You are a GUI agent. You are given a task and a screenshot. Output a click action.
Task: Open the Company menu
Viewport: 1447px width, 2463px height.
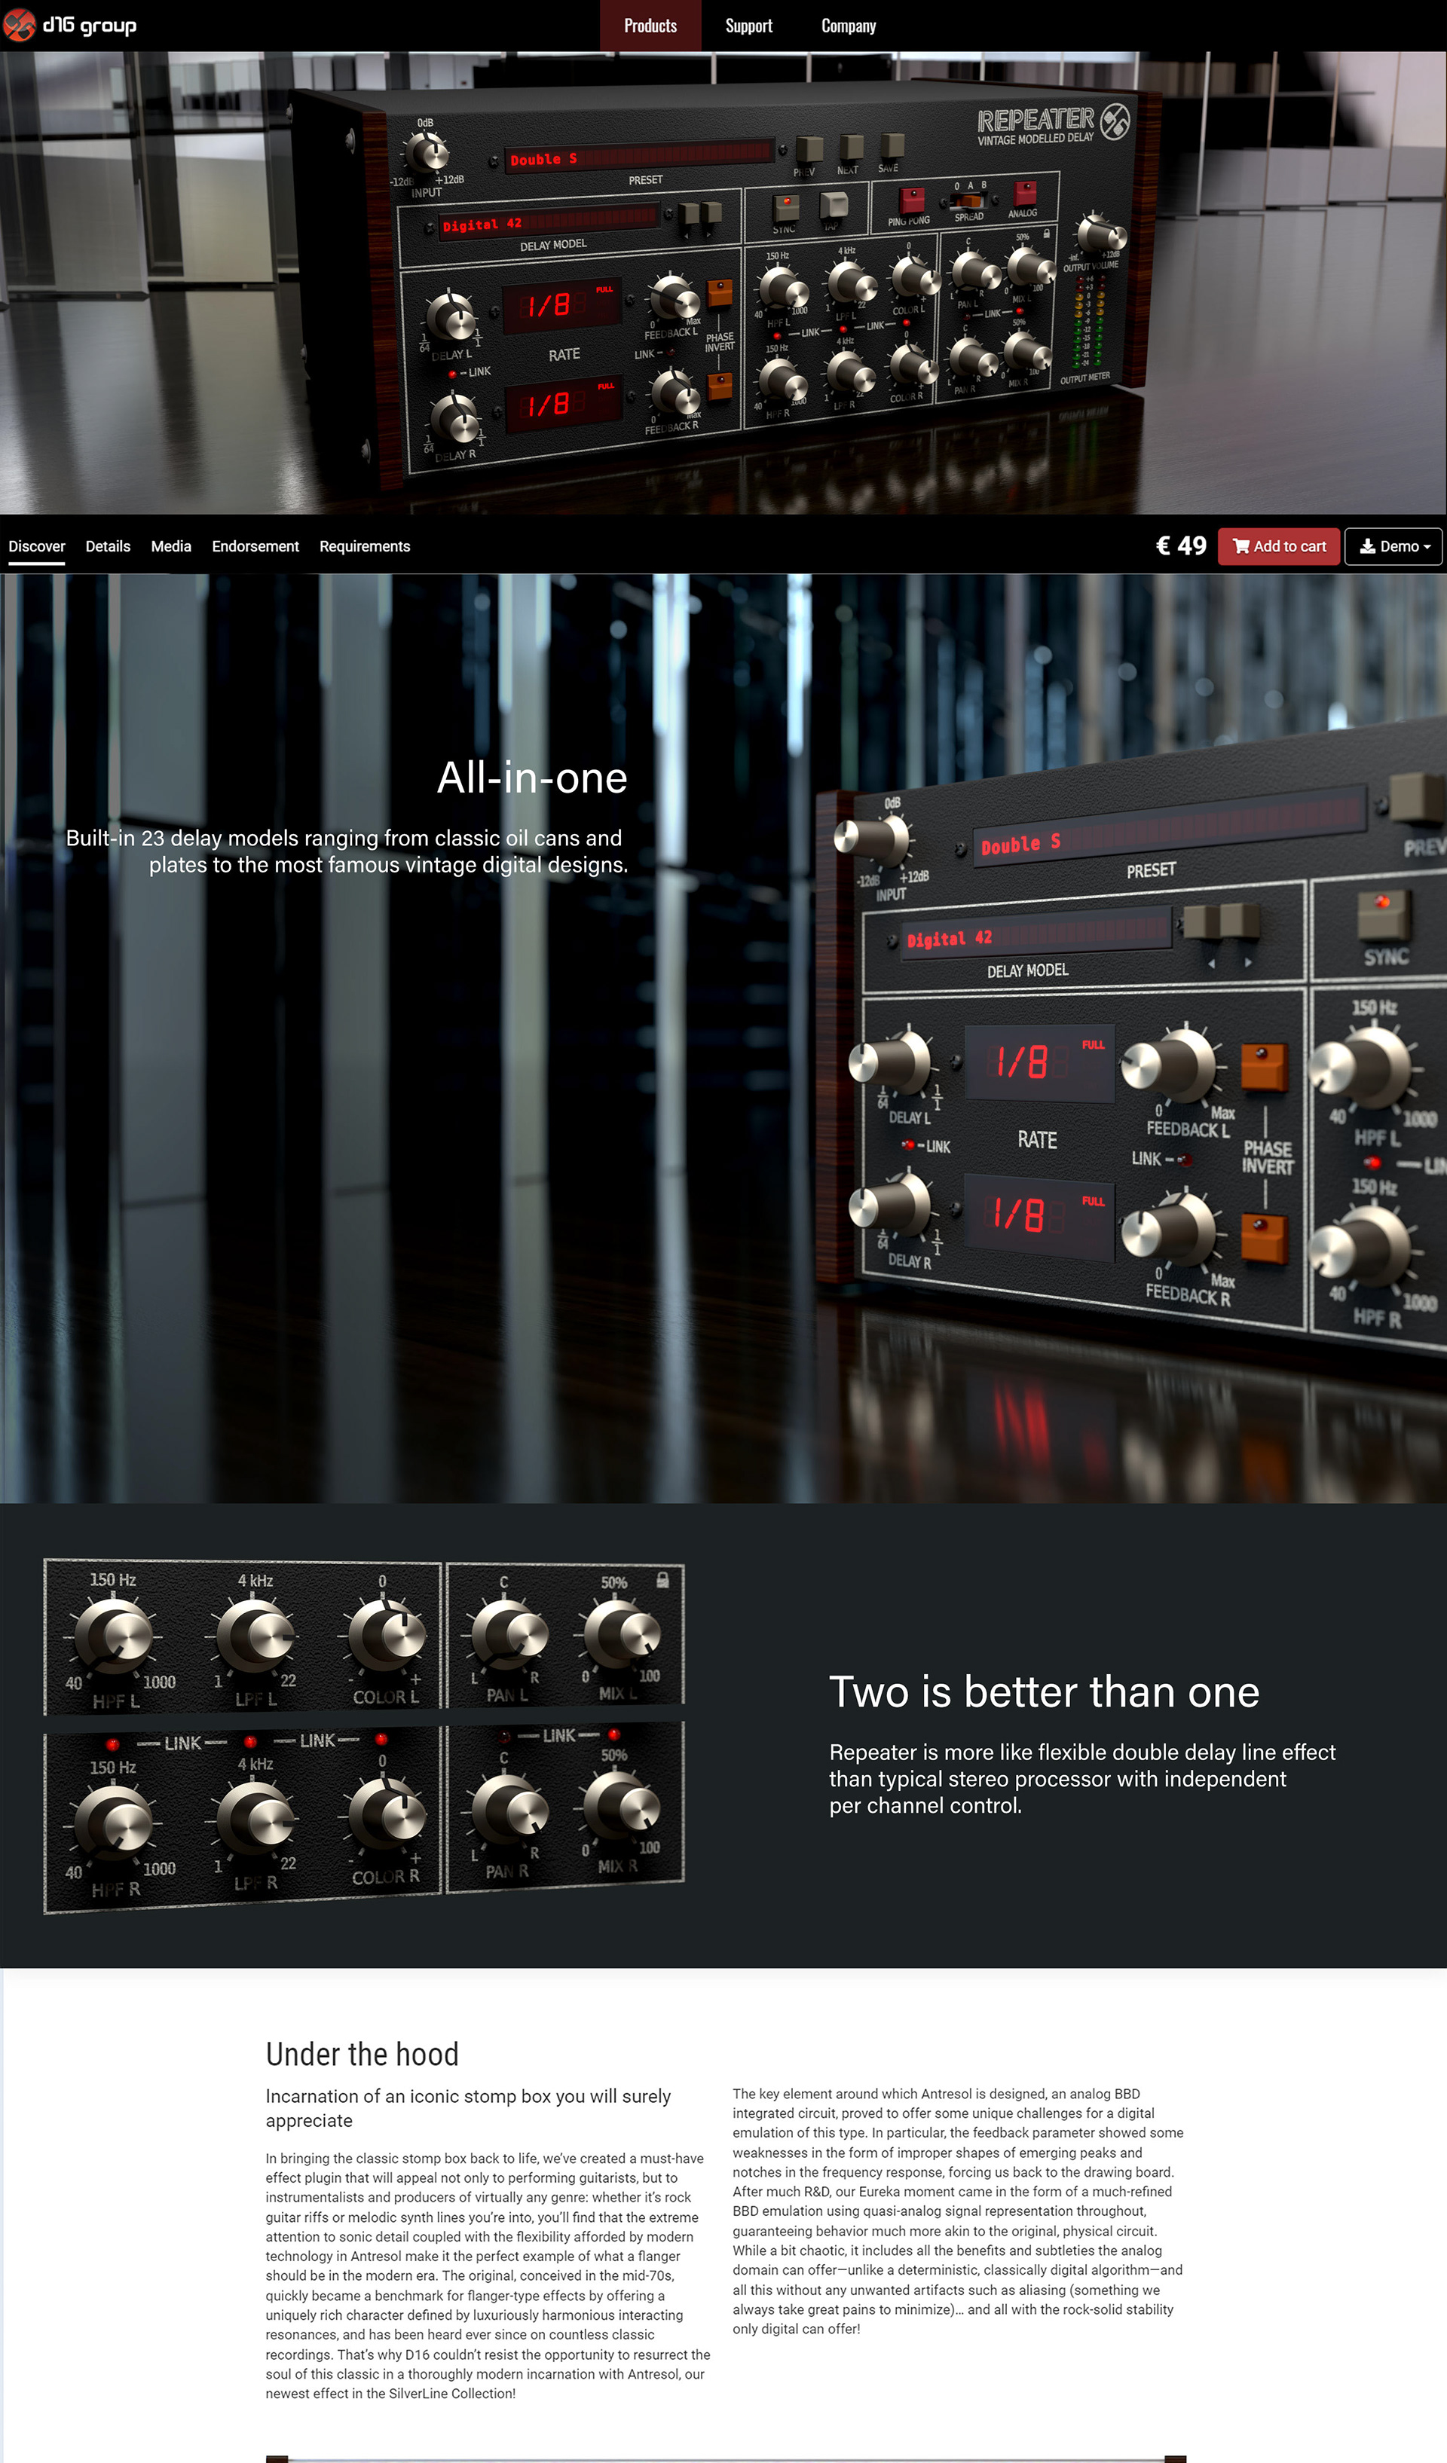(x=848, y=26)
